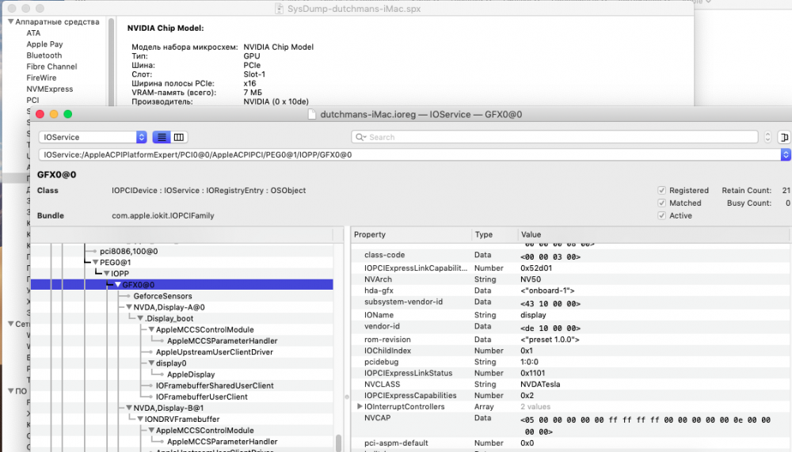792x452 pixels.
Task: Select the class-code property row
Action: (x=571, y=256)
